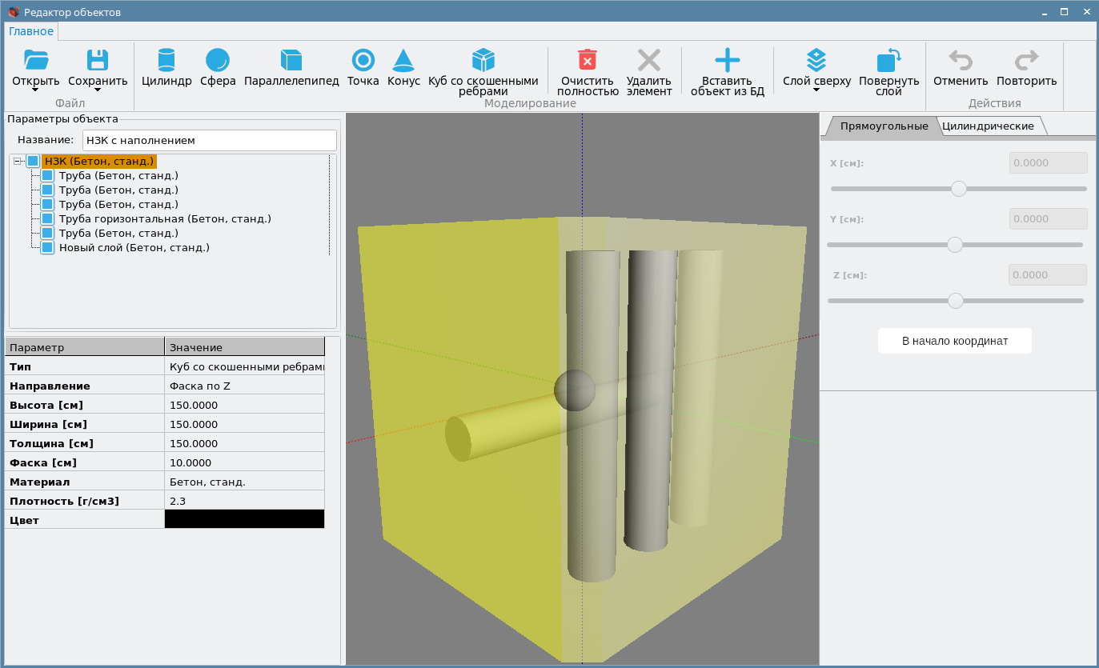This screenshot has height=668, width=1099.
Task: Add a Cone (Конус) shape
Action: [x=403, y=61]
